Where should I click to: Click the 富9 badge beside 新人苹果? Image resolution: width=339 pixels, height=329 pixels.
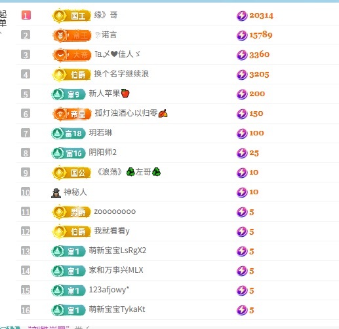point(68,94)
